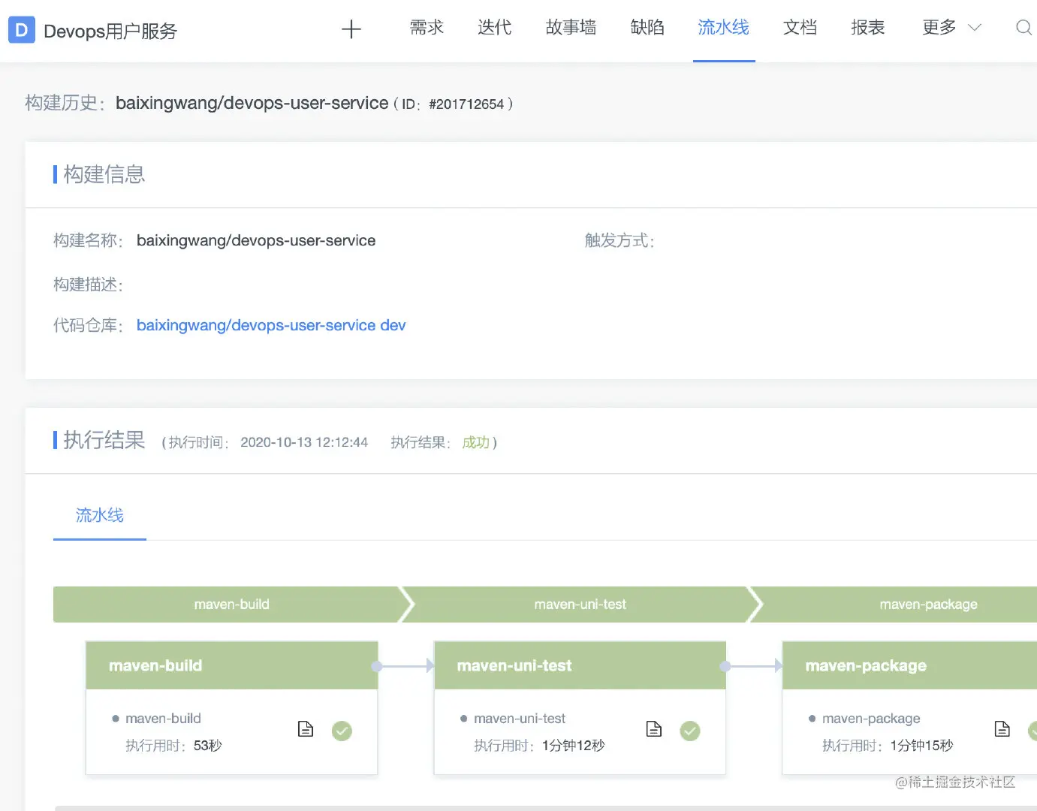This screenshot has height=811, width=1037.
Task: Select the 流水线 top navigation tab
Action: point(724,28)
